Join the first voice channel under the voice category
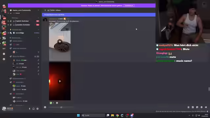Screen dimensions: 210x118 coord(17,41)
